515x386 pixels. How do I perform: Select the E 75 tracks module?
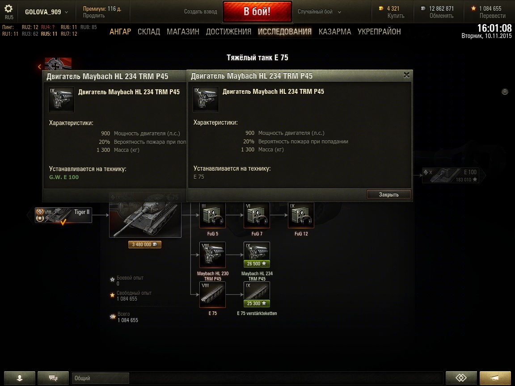pyautogui.click(x=212, y=294)
